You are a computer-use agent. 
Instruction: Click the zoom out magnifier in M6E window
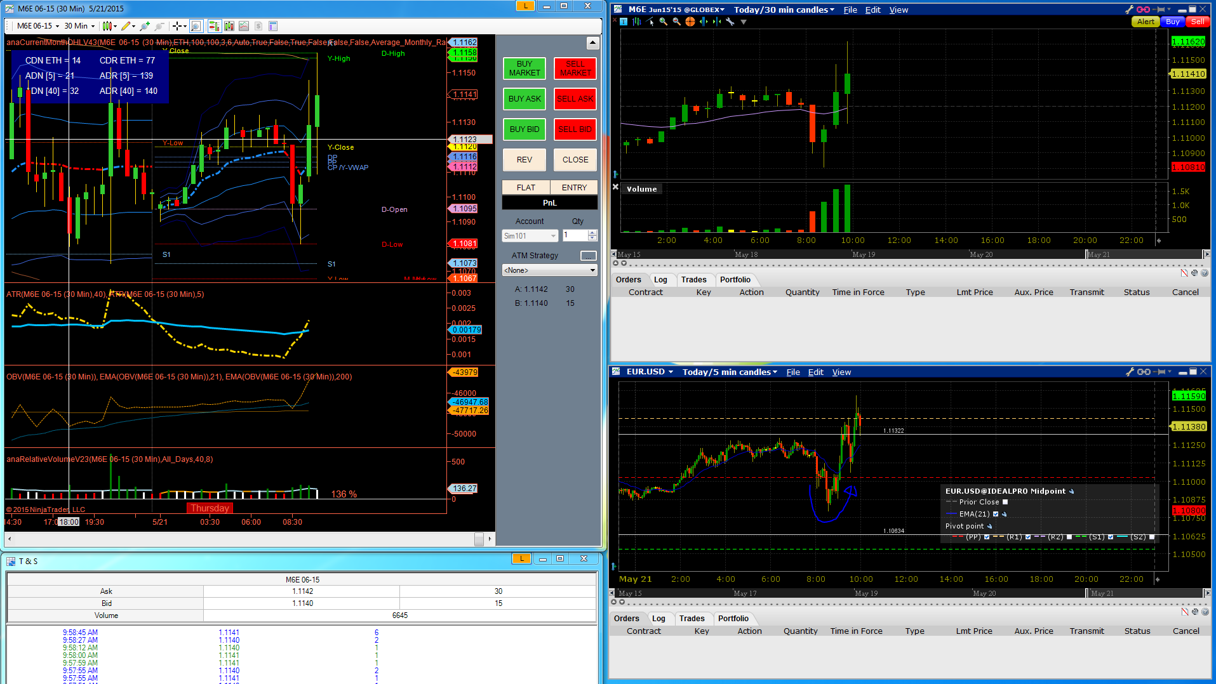click(x=677, y=22)
